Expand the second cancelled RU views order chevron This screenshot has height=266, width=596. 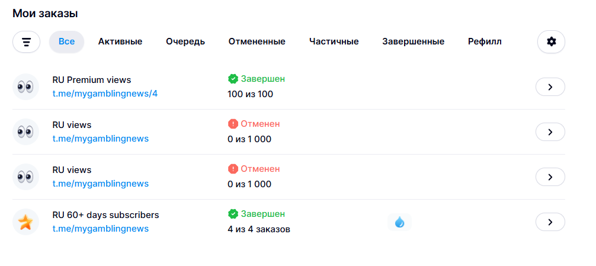[550, 177]
